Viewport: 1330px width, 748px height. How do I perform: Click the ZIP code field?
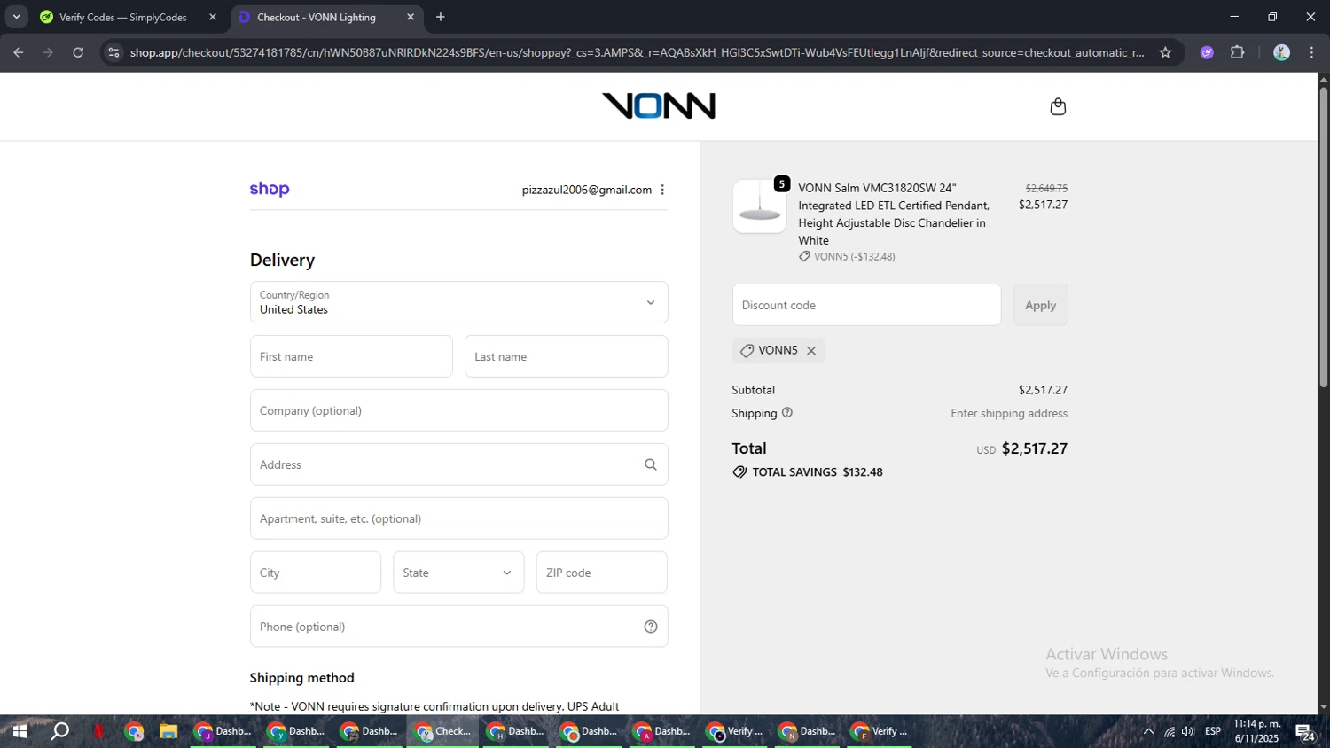[x=601, y=573]
